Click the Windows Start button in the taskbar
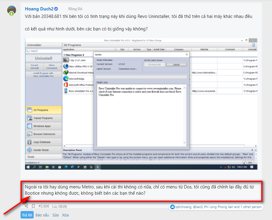The image size is (272, 220). pos(28,167)
